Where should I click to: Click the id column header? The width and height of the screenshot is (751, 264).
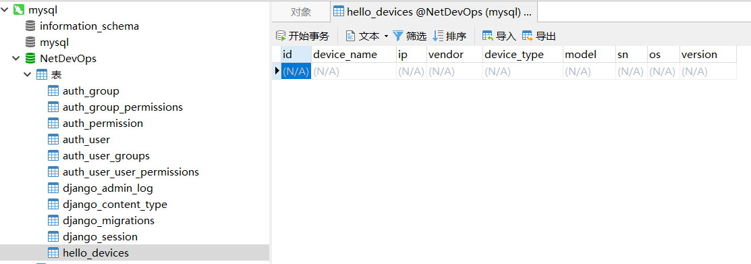(x=296, y=55)
